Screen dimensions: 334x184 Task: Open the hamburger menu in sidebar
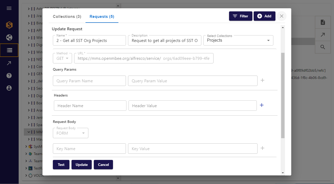click(9, 8)
